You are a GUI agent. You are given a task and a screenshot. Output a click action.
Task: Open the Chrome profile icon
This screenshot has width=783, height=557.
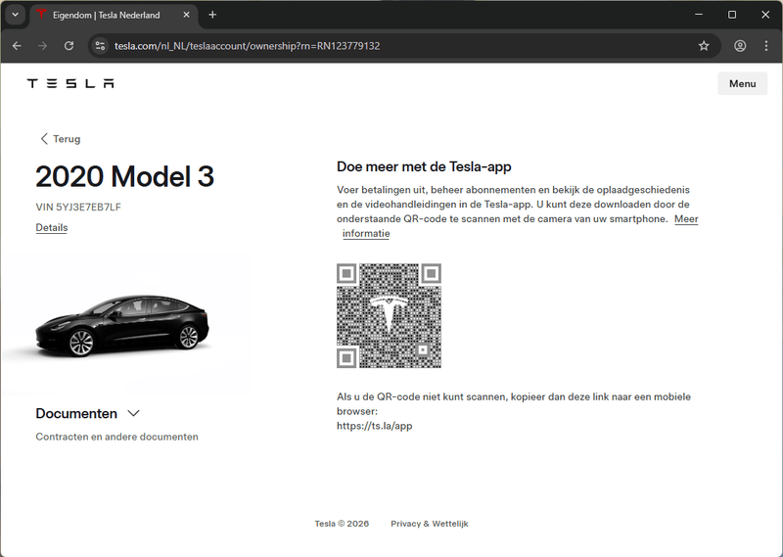740,46
